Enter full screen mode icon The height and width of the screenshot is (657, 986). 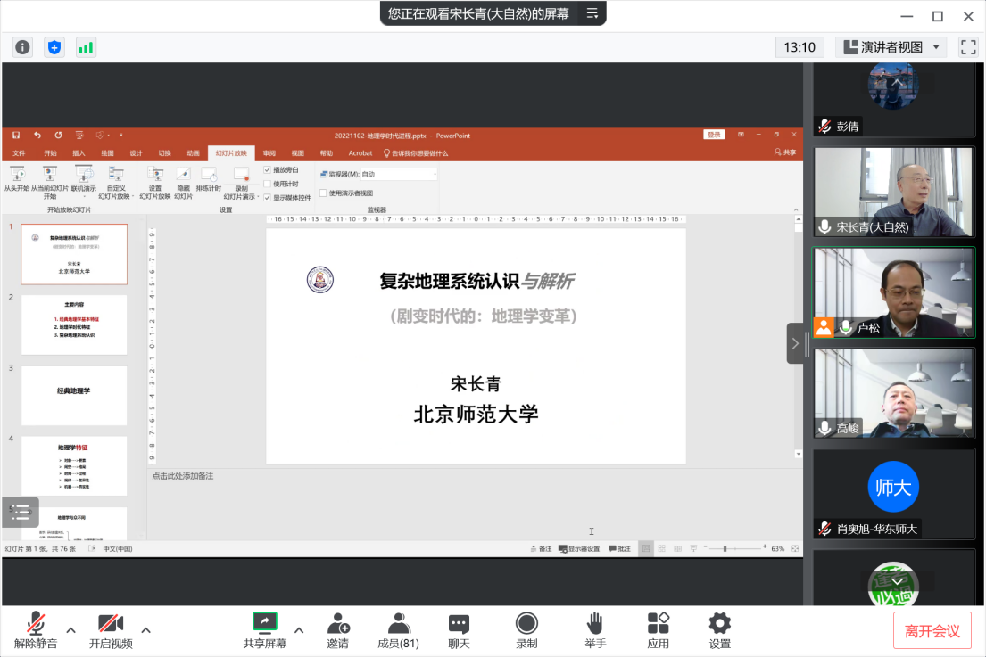click(x=968, y=47)
